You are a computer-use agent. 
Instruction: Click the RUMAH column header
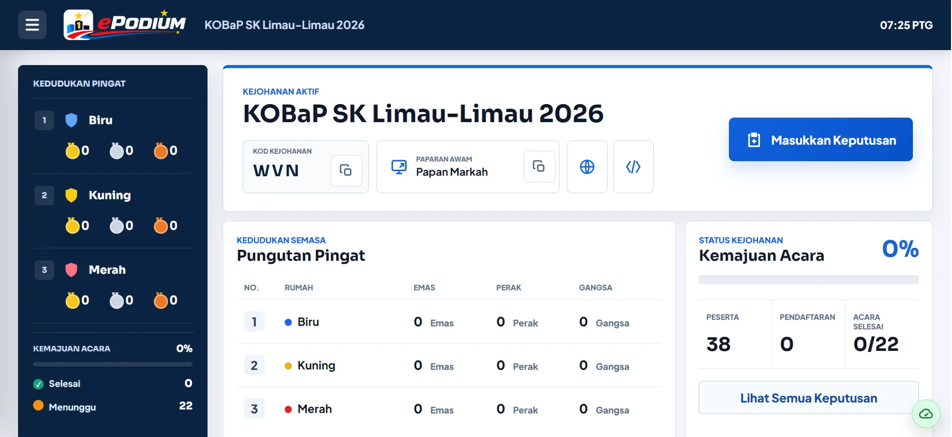click(299, 287)
